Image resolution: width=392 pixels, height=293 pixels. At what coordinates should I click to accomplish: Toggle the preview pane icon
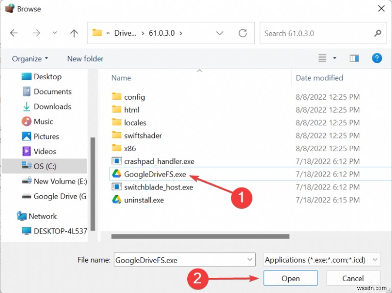[x=354, y=58]
